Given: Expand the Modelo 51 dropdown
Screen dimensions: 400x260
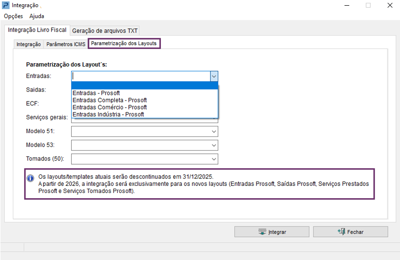Looking at the screenshot, I should click(214, 132).
